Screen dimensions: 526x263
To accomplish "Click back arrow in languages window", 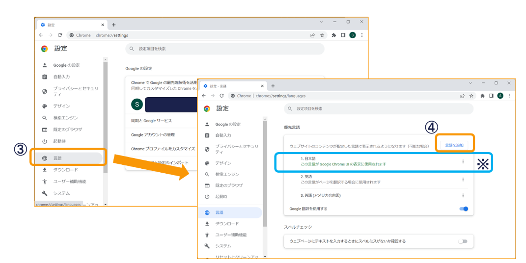I will tap(204, 96).
